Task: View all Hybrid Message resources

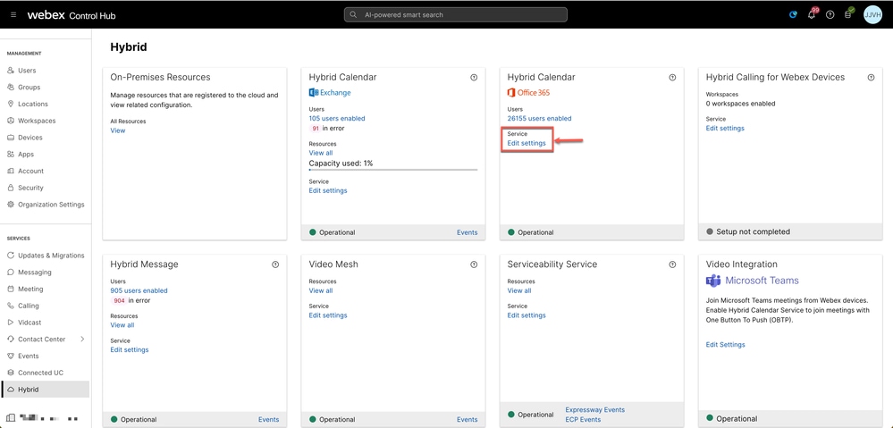Action: [x=122, y=325]
